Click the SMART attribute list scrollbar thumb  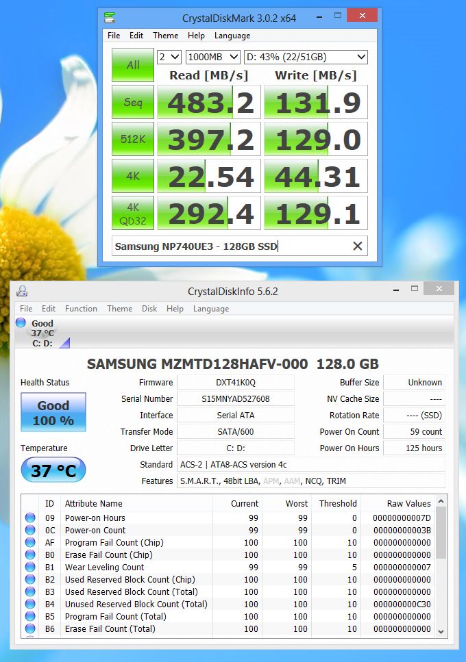441,533
